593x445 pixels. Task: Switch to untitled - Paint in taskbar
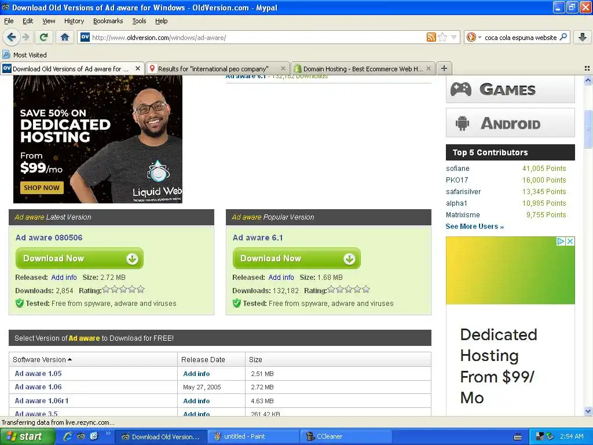tap(253, 436)
